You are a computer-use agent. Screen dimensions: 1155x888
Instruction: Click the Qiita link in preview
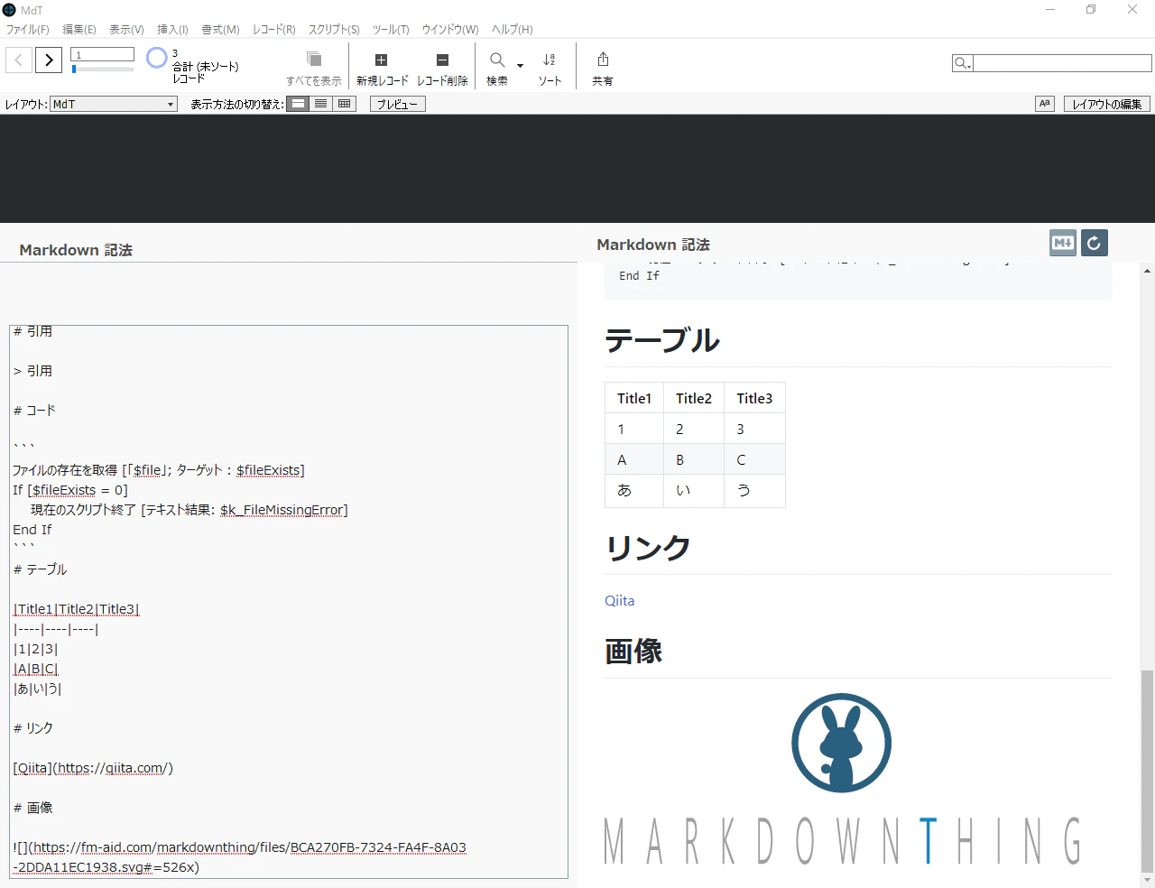(620, 601)
